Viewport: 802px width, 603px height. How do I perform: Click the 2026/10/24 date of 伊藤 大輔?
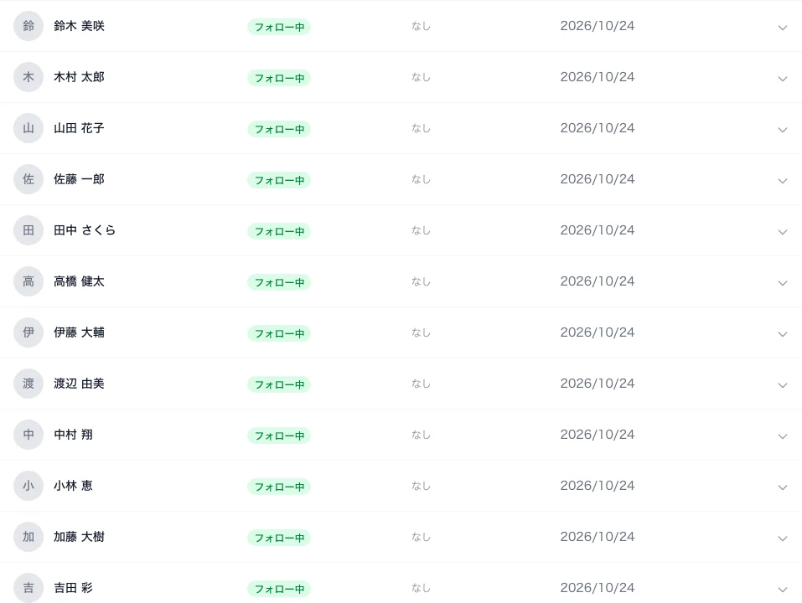click(x=598, y=332)
